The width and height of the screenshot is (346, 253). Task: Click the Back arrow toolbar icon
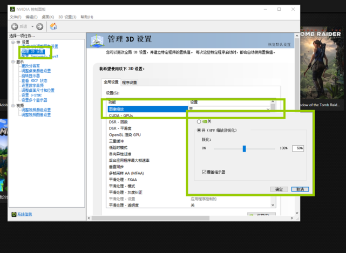tap(15, 26)
